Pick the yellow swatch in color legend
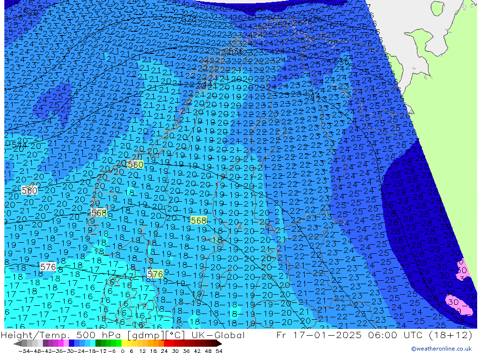This screenshot has height=353, width=482. pyautogui.click(x=124, y=343)
